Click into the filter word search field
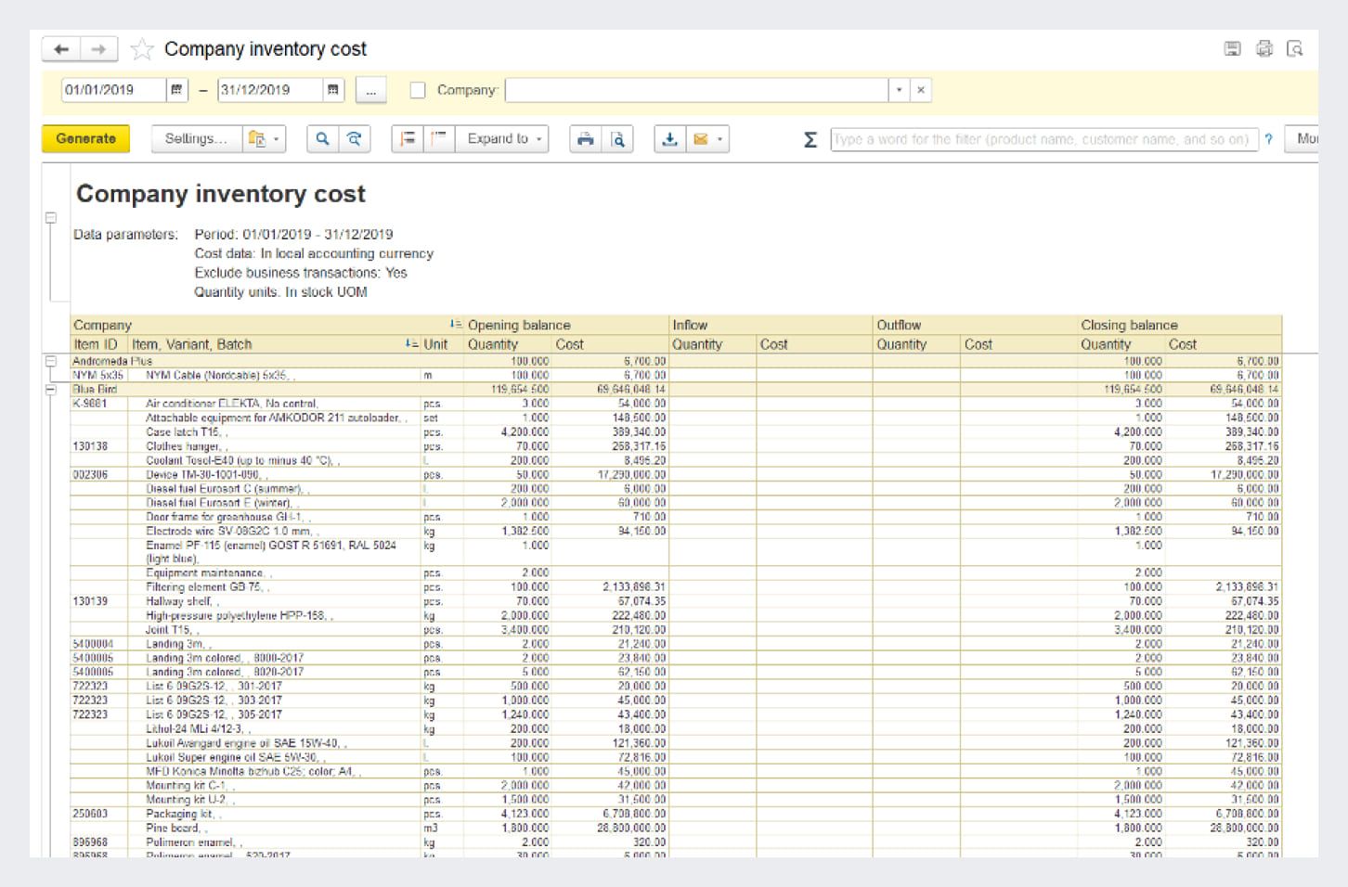Screen dimensions: 1348x887 tap(1043, 139)
